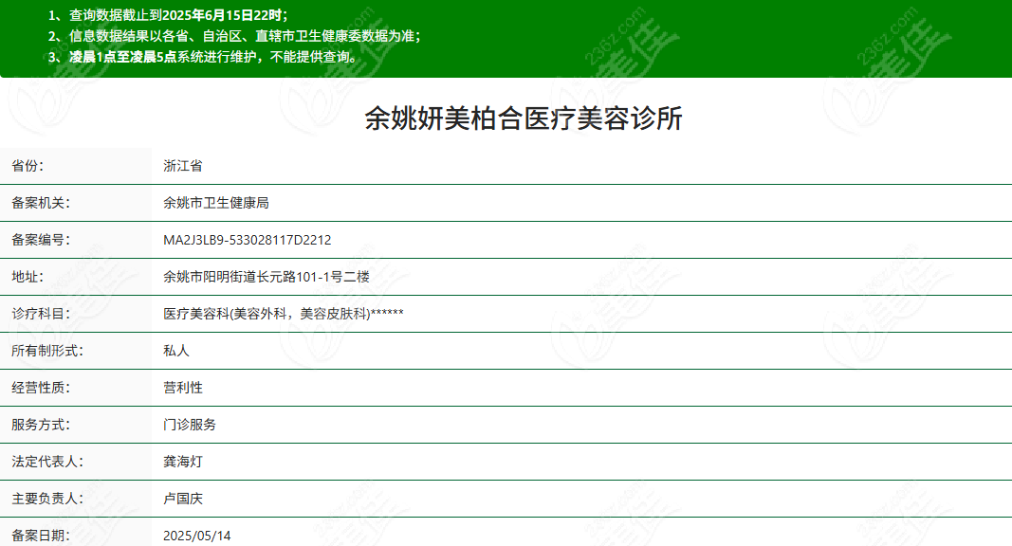Click the 省份 field label
This screenshot has height=546, width=1012.
(28, 166)
